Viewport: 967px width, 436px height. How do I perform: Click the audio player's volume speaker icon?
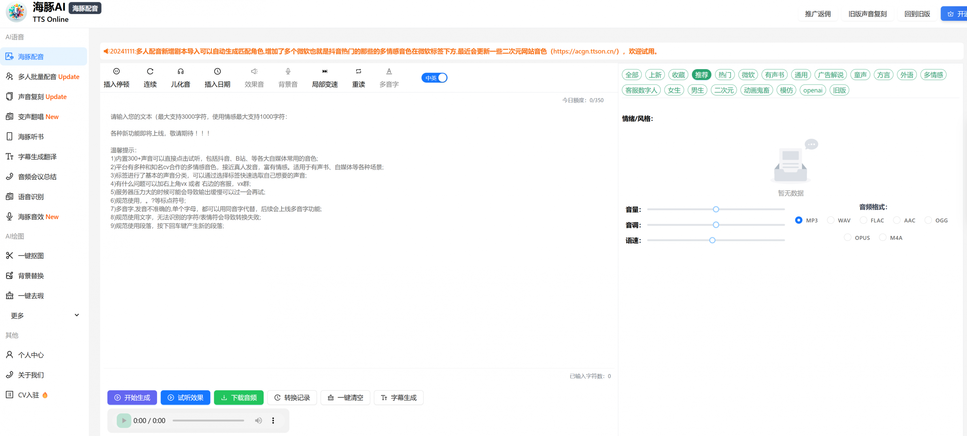point(258,421)
